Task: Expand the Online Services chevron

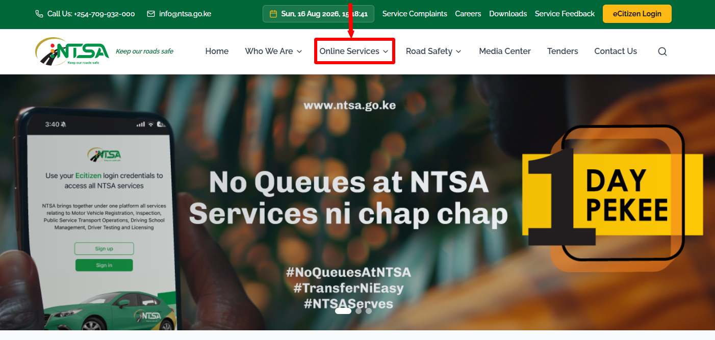Action: coord(386,51)
